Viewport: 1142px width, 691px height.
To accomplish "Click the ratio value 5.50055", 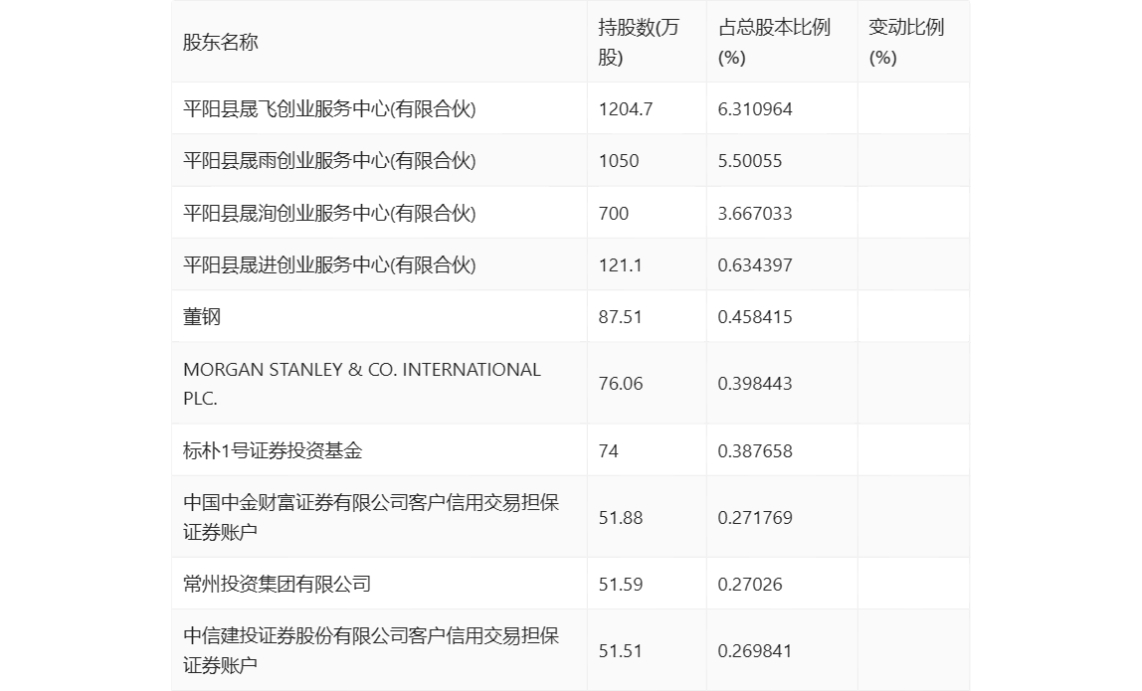I will (749, 161).
